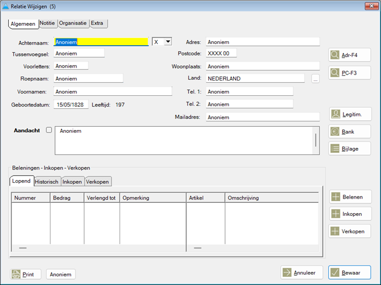
Task: Click the Inkopen plus icon
Action: coord(335,214)
